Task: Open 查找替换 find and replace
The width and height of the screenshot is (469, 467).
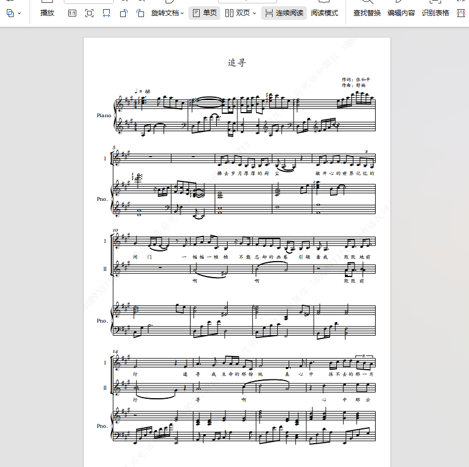Action: (367, 13)
